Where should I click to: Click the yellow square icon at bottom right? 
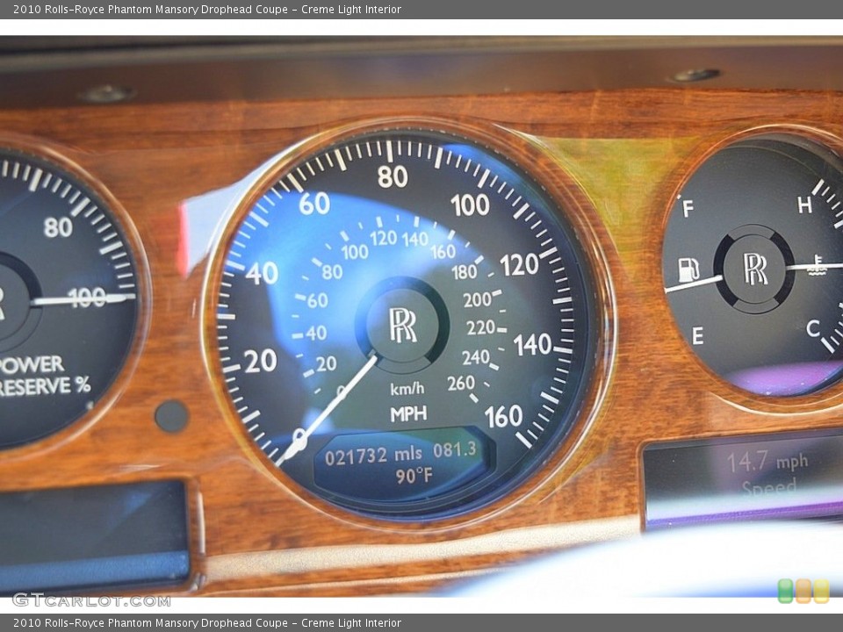(x=821, y=591)
